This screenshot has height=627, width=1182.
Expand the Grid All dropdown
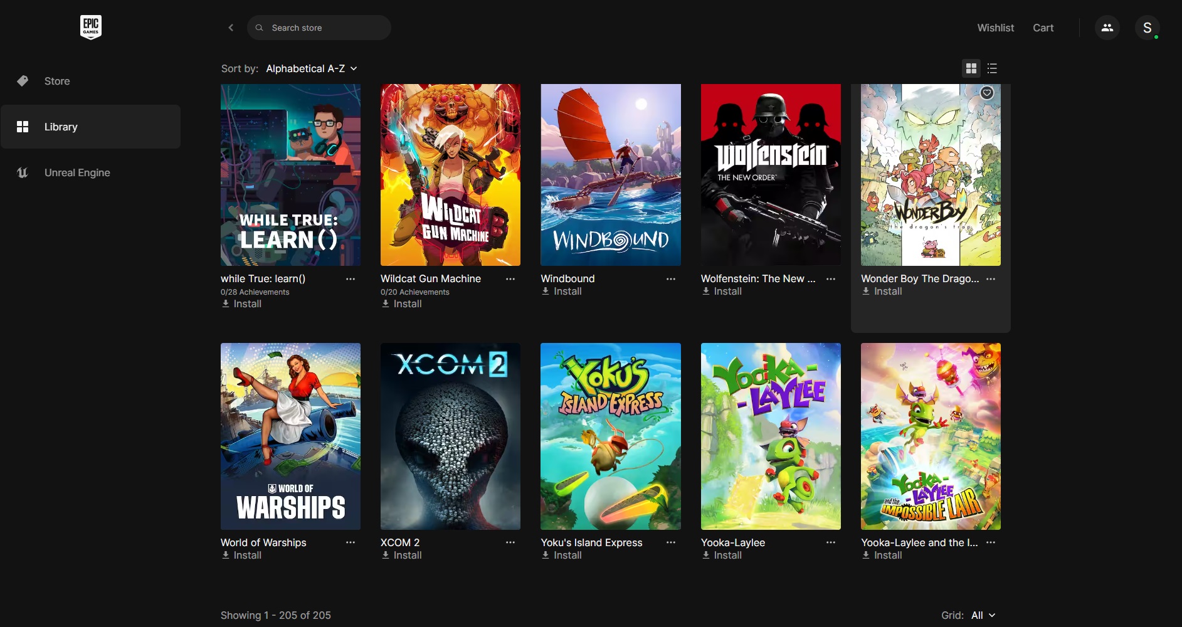pyautogui.click(x=983, y=615)
